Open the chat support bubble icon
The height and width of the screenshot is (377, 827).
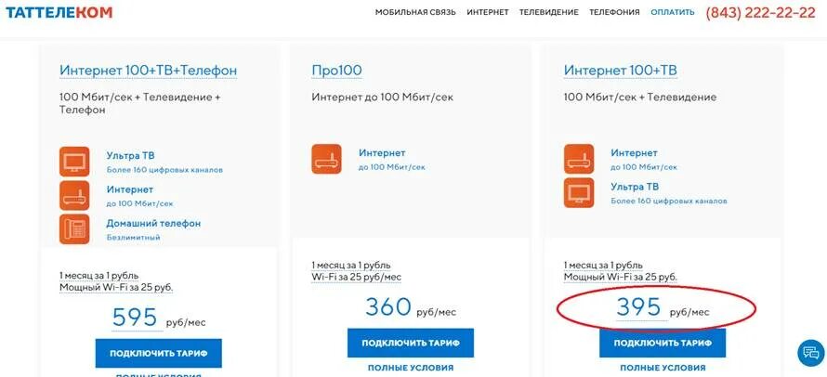coord(811,353)
